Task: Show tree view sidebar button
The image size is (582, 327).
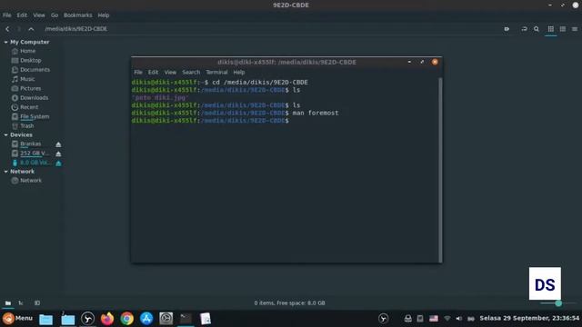Action: 21,302
